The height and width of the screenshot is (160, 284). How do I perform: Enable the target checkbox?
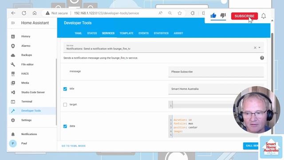[x=65, y=105]
